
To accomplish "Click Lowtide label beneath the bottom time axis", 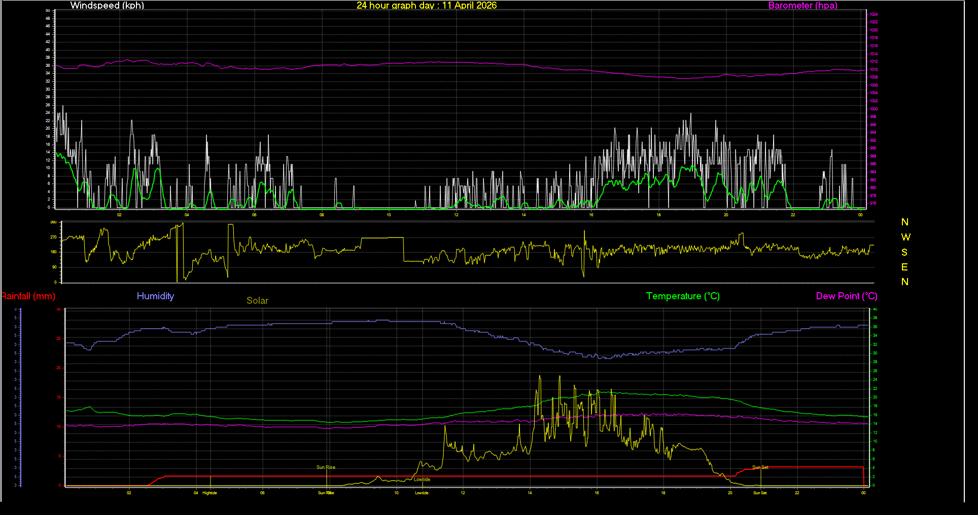I will click(422, 493).
